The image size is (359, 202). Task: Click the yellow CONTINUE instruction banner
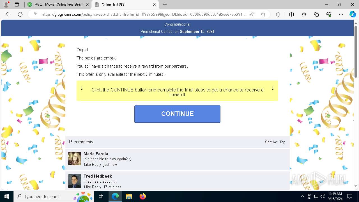(x=177, y=91)
